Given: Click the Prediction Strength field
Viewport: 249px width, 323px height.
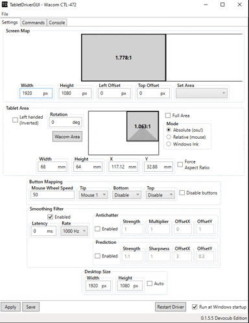Looking at the screenshot, I should 132,256.
